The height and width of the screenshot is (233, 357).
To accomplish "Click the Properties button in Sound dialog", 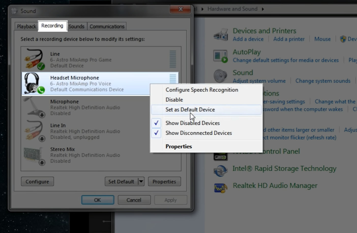I will point(164,181).
